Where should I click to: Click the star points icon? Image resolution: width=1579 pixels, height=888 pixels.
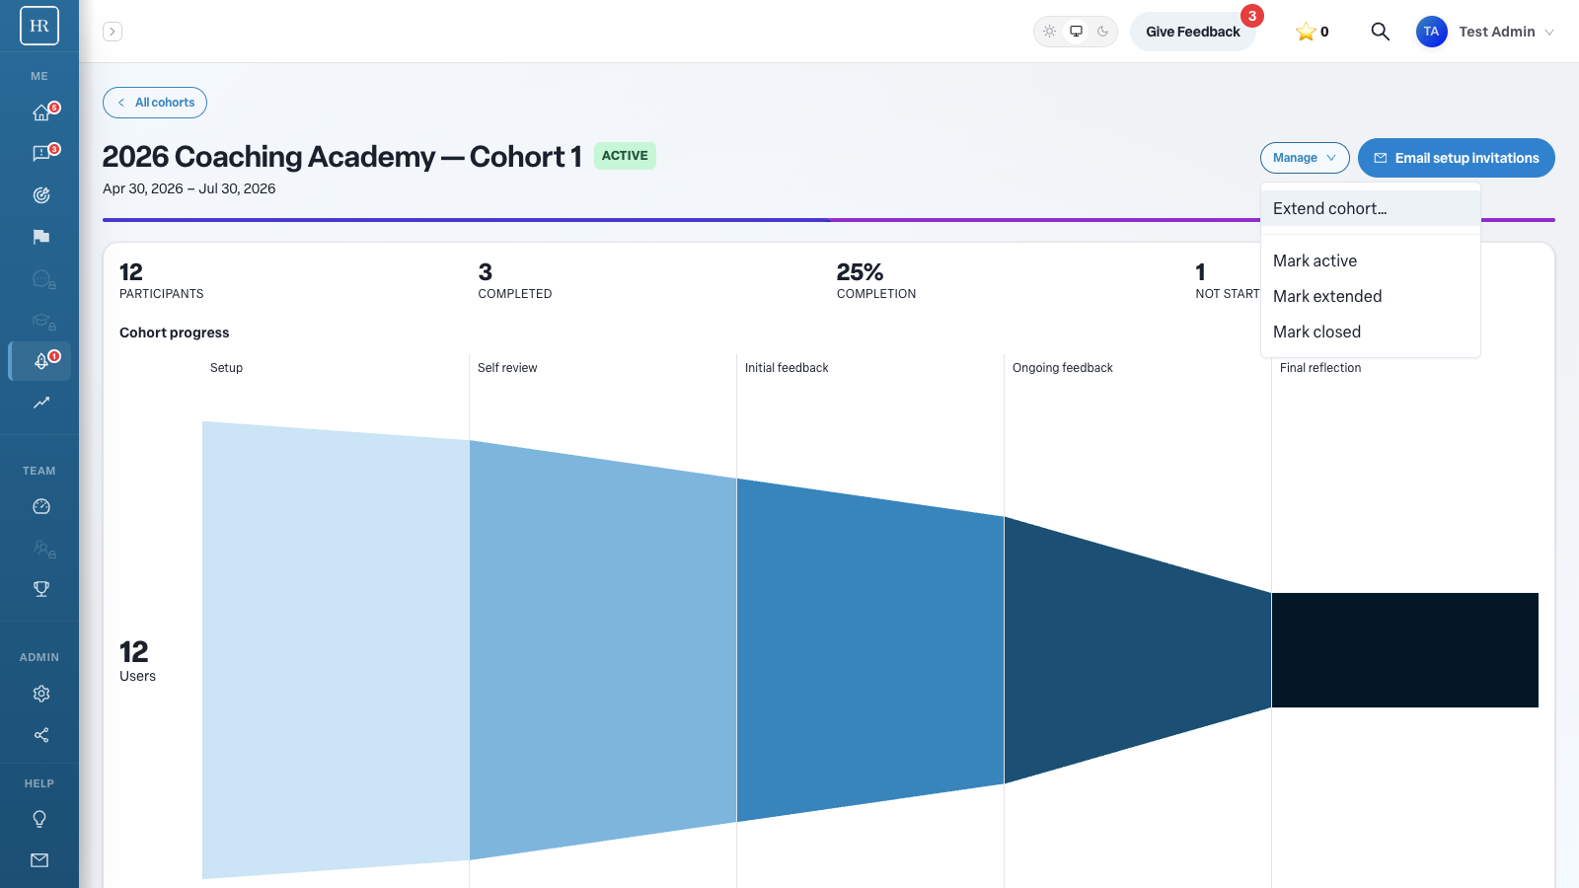[x=1306, y=32]
